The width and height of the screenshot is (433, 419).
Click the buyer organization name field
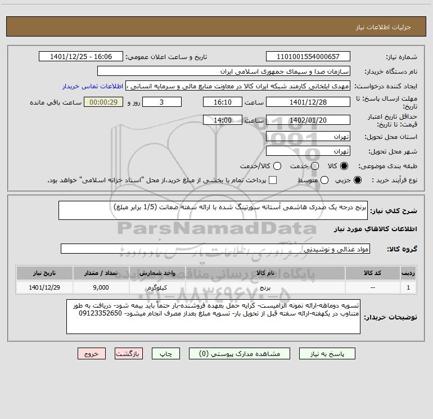224,71
